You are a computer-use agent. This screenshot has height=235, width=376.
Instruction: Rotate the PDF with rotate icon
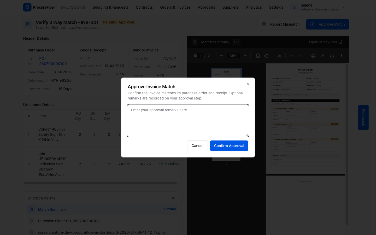[266, 56]
